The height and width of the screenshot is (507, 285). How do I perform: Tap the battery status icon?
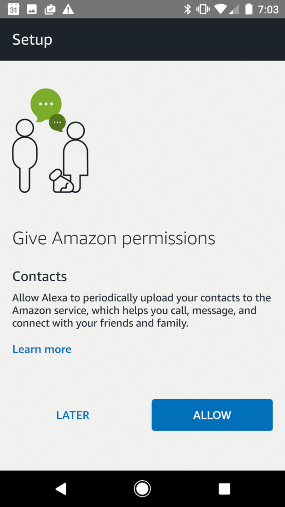249,9
